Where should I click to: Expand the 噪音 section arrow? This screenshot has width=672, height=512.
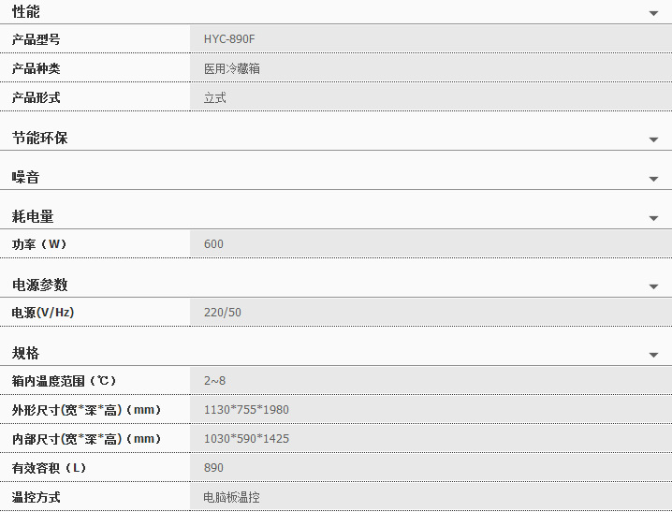[653, 180]
